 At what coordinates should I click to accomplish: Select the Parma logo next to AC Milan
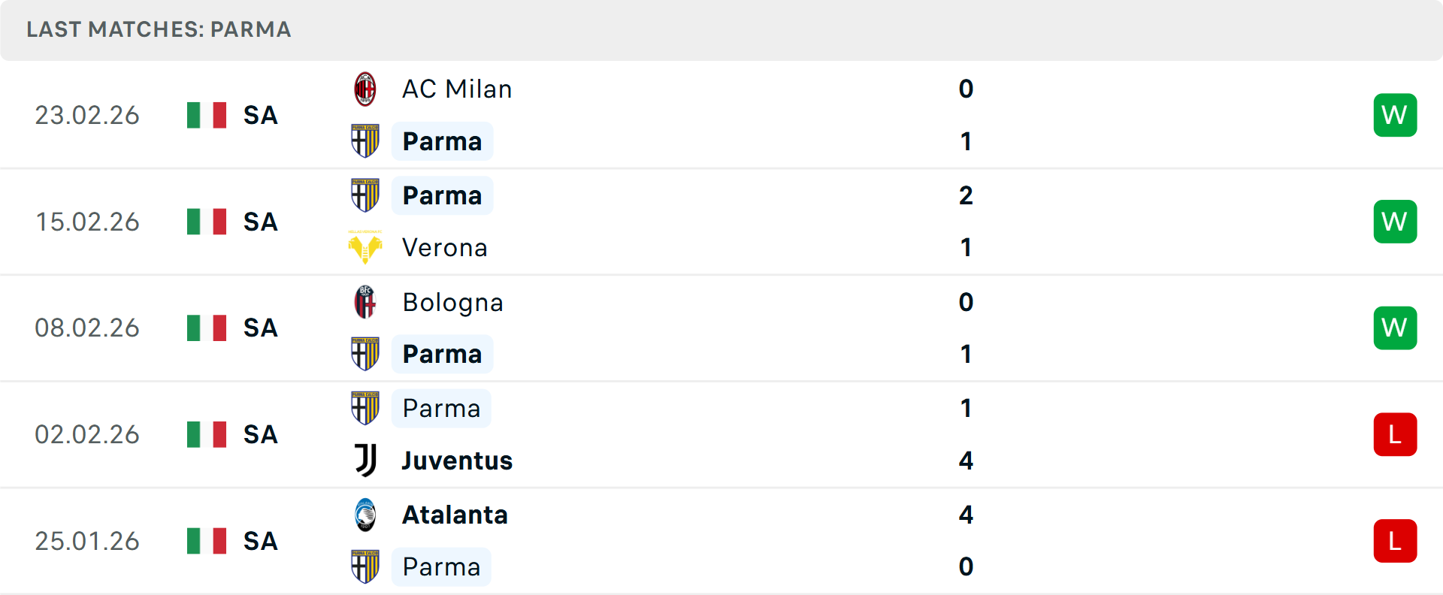pyautogui.click(x=366, y=140)
